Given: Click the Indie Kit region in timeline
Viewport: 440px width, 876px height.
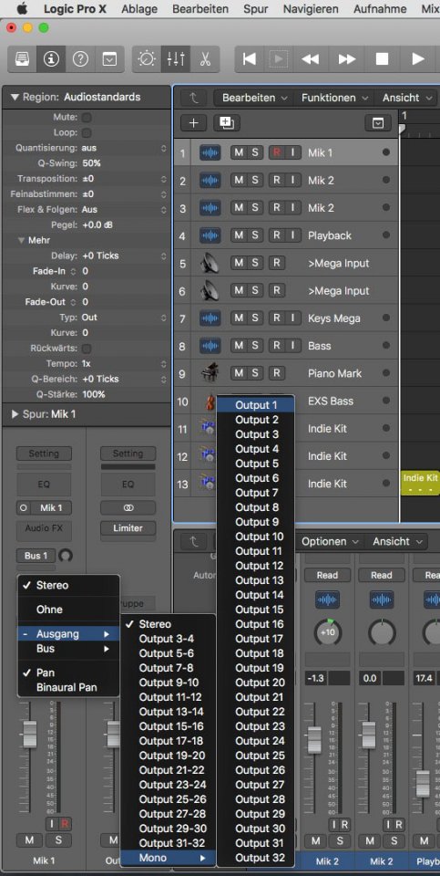Looking at the screenshot, I should (420, 484).
